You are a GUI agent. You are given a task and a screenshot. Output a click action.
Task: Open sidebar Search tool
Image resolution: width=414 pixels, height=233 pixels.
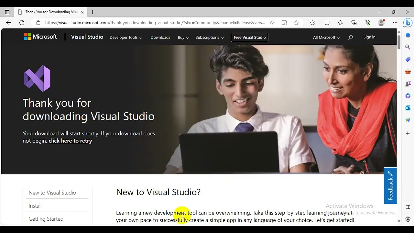click(408, 47)
